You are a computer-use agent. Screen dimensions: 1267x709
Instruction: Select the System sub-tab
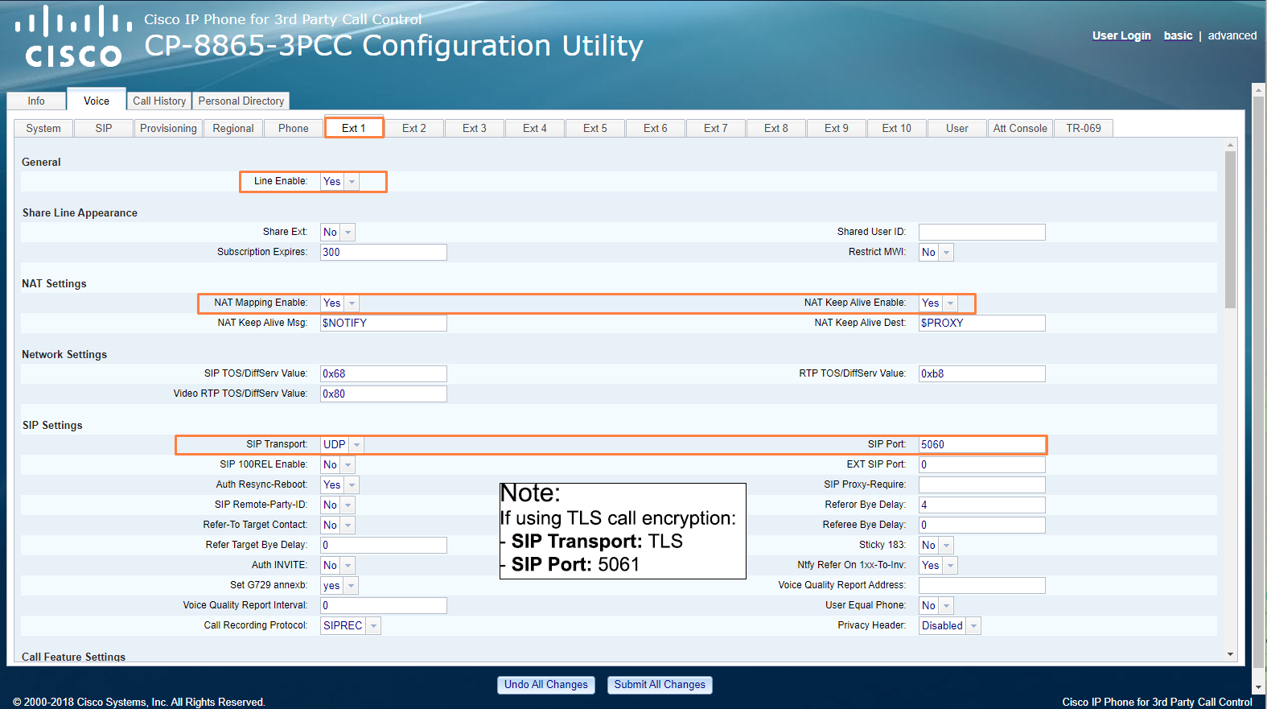tap(43, 128)
